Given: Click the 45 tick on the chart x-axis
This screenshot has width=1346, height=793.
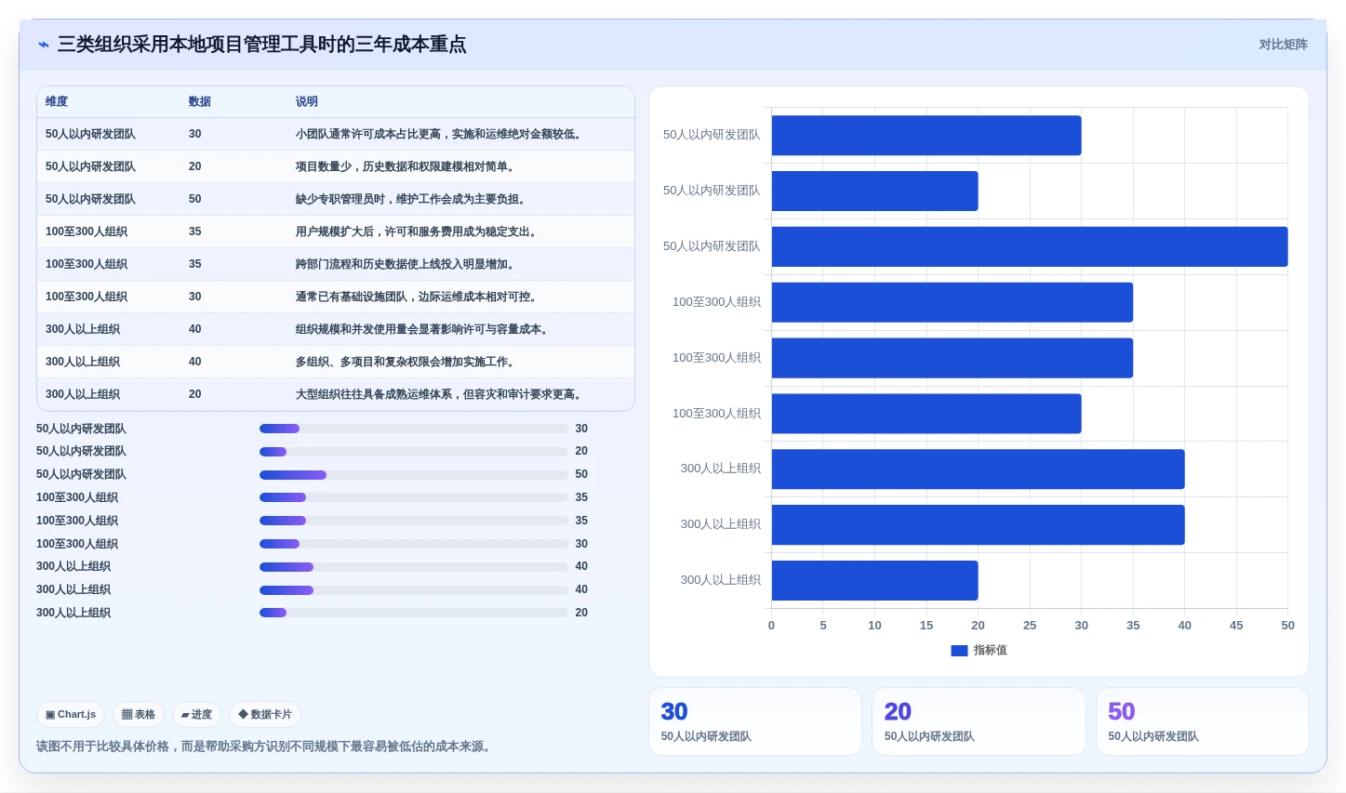Looking at the screenshot, I should [1236, 626].
